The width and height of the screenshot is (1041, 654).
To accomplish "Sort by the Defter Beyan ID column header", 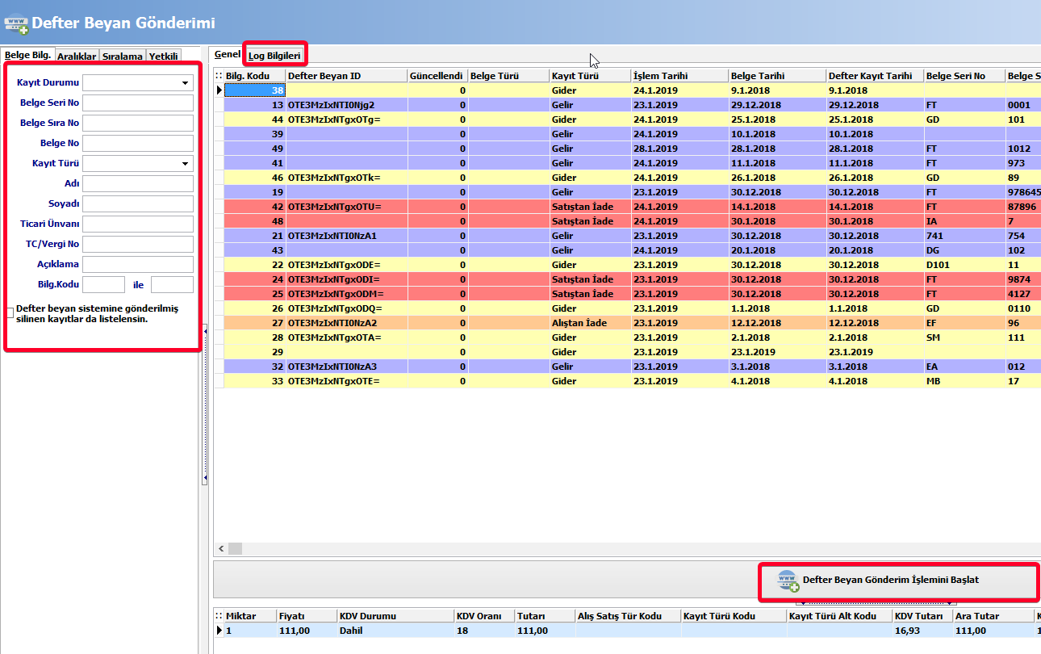I will (346, 76).
